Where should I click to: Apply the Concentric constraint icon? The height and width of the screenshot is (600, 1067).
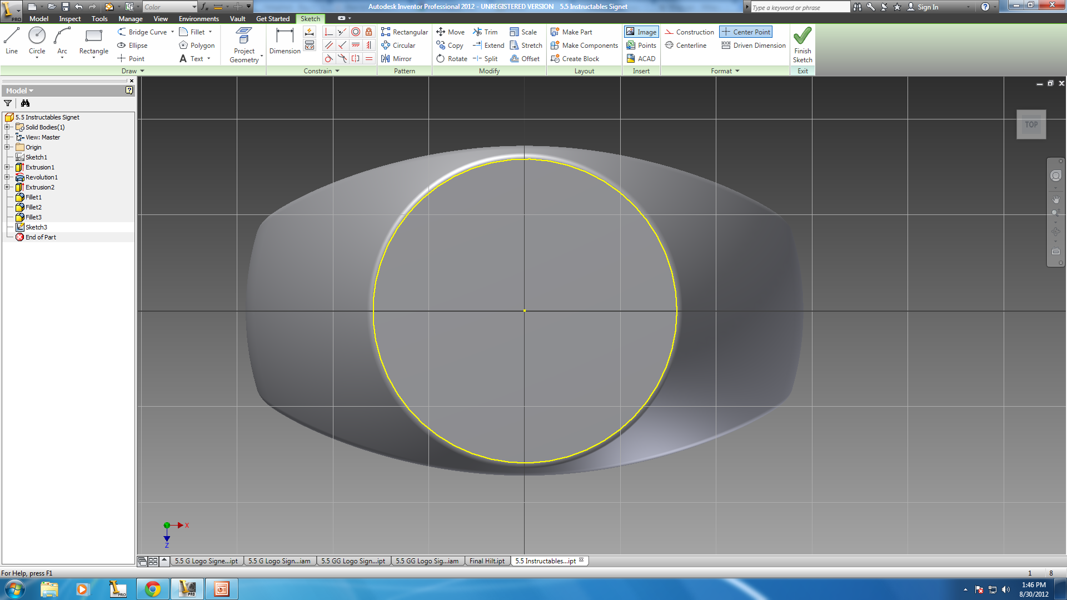click(x=356, y=32)
